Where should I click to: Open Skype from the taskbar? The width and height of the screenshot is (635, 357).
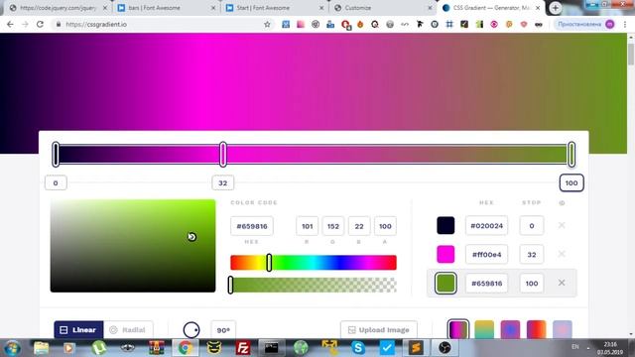click(x=358, y=348)
